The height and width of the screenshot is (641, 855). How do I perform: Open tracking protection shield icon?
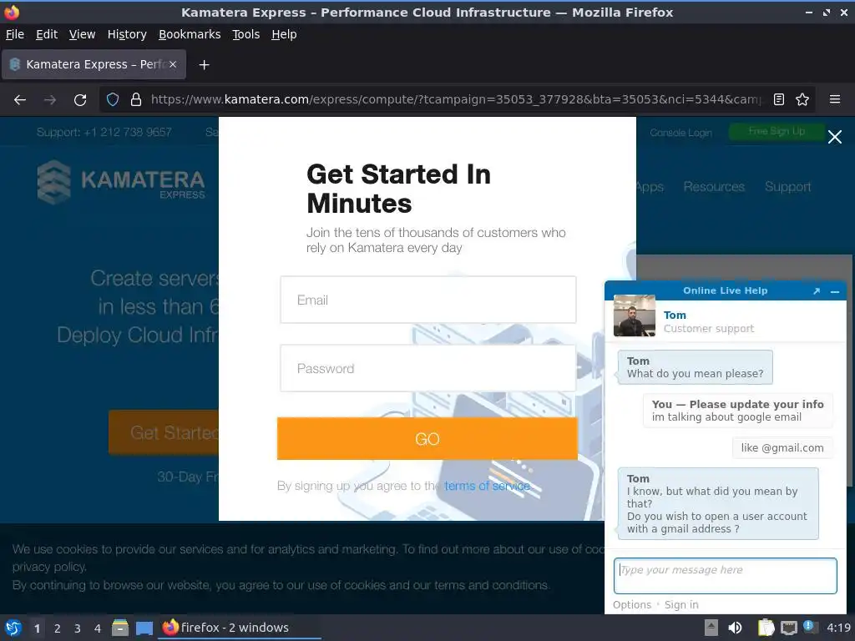113,100
